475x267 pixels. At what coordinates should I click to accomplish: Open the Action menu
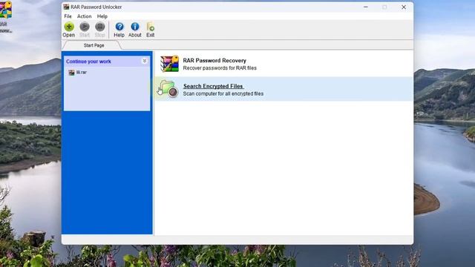click(84, 16)
